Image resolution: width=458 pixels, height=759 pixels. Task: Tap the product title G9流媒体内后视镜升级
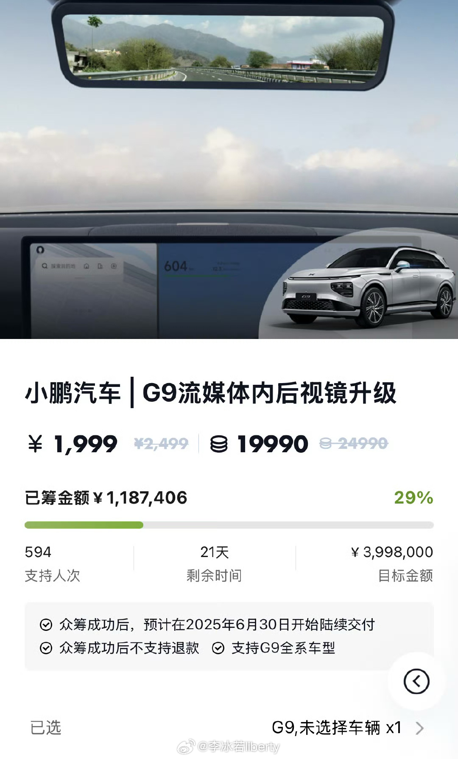269,393
